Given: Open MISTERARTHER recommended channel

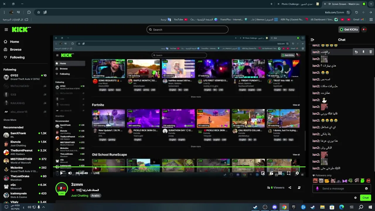Looking at the screenshot, I should click(x=25, y=161).
